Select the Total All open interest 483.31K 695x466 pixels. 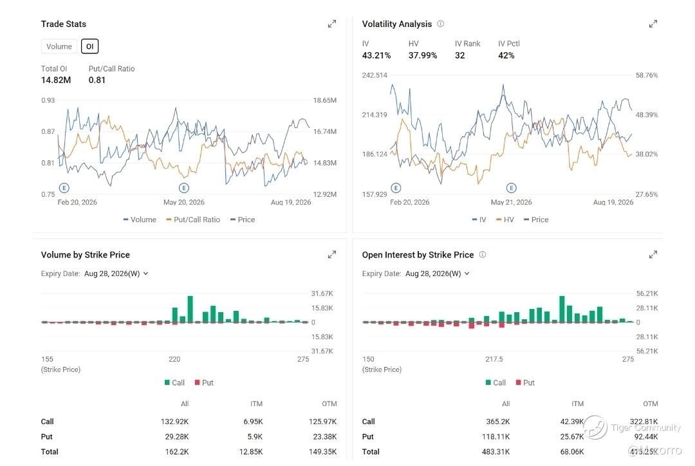[496, 452]
